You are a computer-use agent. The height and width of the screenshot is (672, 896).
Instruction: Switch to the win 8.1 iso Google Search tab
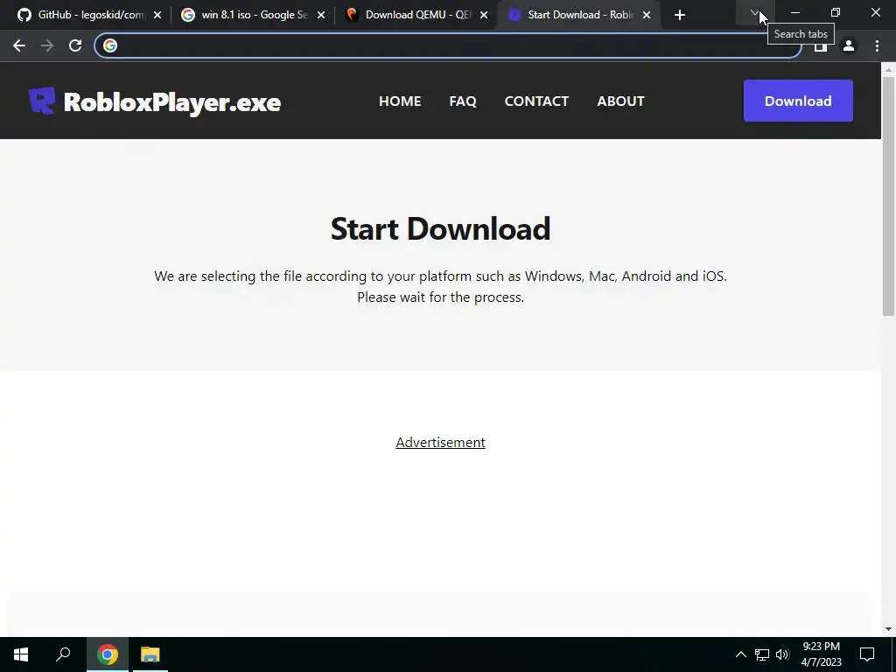pyautogui.click(x=251, y=15)
